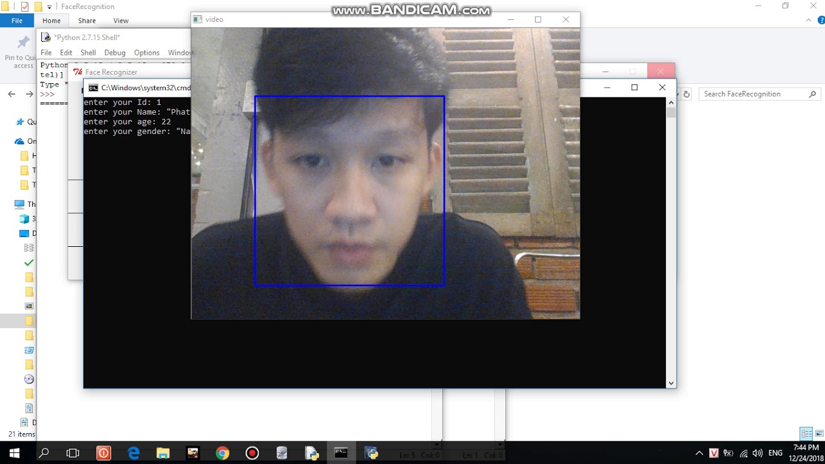Open File Explorer from taskbar
This screenshot has height=464, width=825.
[x=162, y=453]
